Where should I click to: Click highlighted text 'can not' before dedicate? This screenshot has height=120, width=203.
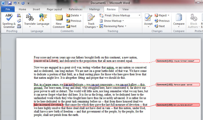point(68,85)
